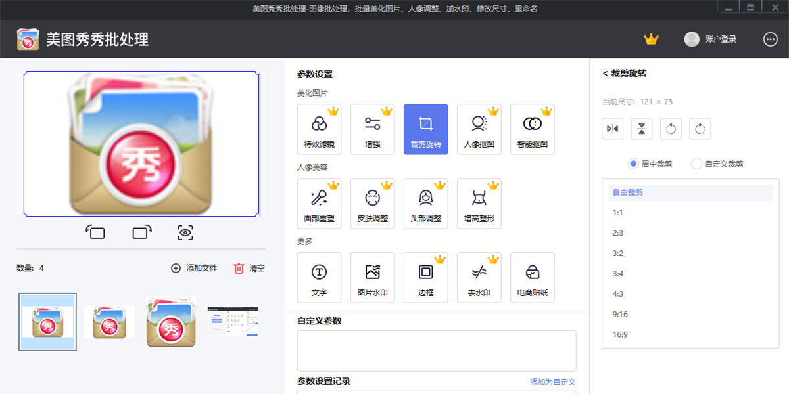Click the 账户登录 login link
This screenshot has width=789, height=394.
pos(721,39)
